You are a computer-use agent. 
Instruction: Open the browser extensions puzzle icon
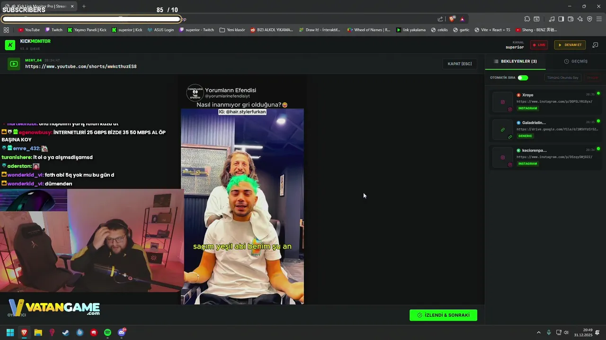[x=527, y=19]
